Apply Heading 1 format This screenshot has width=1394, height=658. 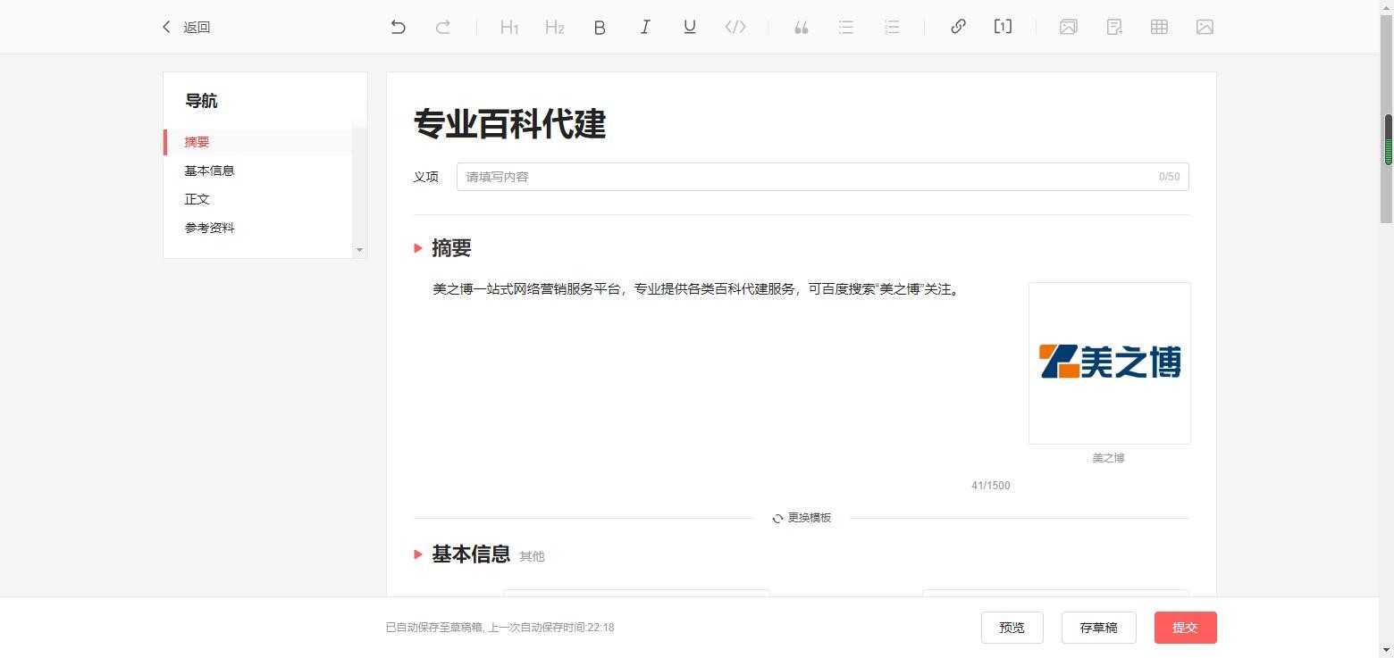point(509,27)
